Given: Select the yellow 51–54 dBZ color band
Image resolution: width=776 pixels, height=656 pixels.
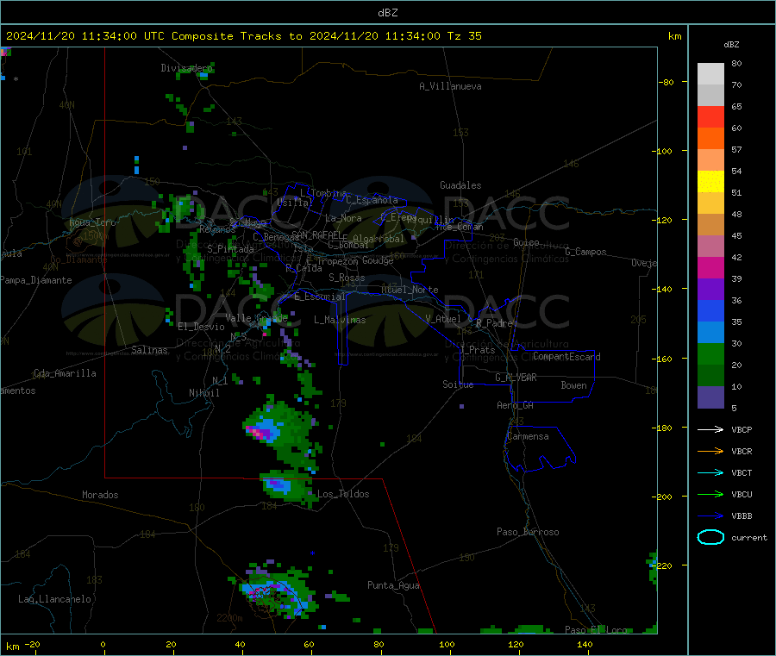Looking at the screenshot, I should tap(710, 182).
